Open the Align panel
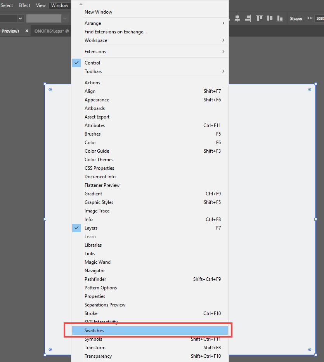The height and width of the screenshot is (362, 324). [x=150, y=91]
